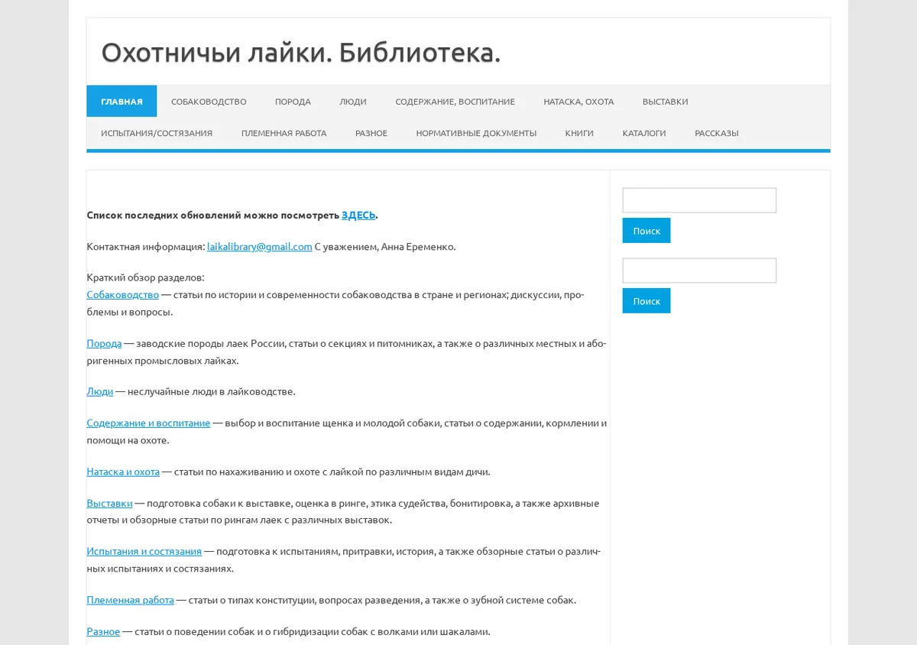917x645 pixels.
Task: Open the Главная menu tab
Action: coord(122,101)
